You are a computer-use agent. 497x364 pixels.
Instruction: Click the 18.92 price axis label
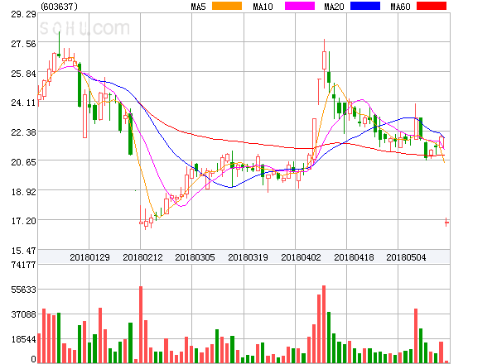point(24,192)
